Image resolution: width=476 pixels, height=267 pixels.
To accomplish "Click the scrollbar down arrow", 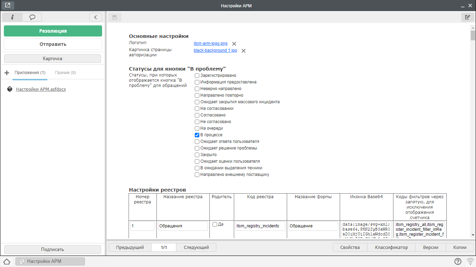I will tap(473, 235).
